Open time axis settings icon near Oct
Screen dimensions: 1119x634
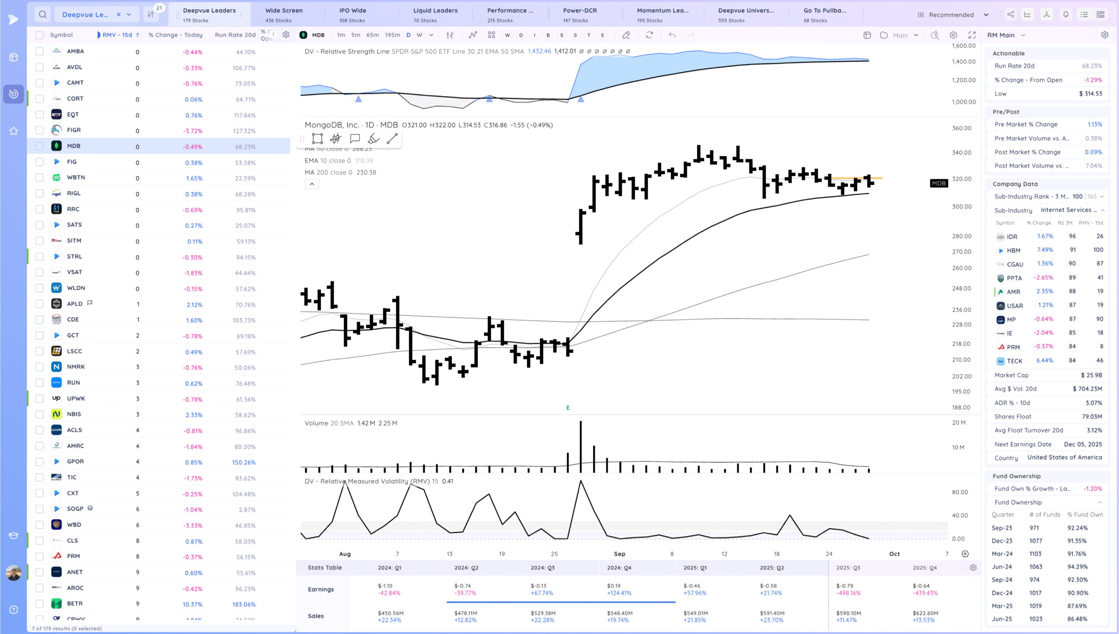click(965, 554)
